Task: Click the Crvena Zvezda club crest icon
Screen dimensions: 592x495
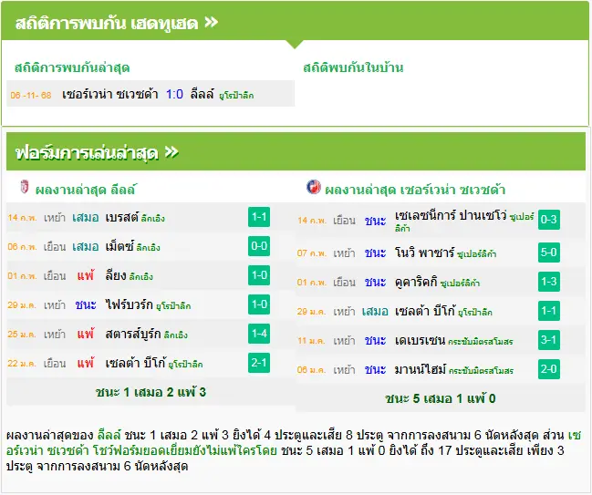Action: [314, 187]
